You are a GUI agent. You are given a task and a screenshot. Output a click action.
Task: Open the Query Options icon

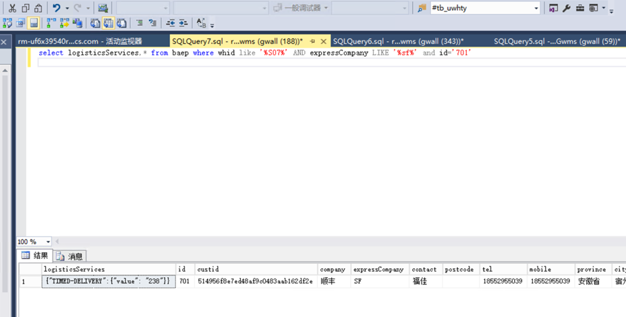point(20,23)
